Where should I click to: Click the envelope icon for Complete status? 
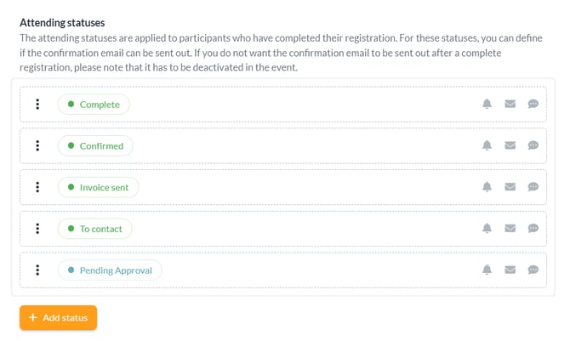[510, 104]
